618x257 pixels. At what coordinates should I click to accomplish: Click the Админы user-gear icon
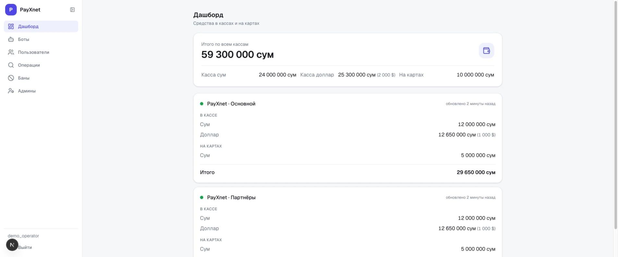click(x=11, y=91)
